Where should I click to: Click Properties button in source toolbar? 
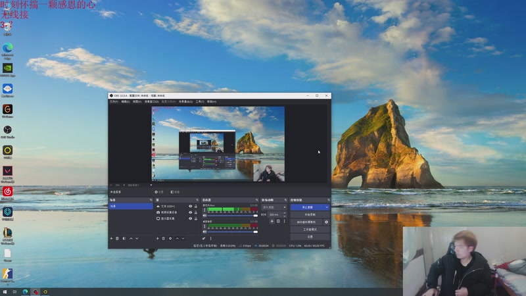pos(159,192)
